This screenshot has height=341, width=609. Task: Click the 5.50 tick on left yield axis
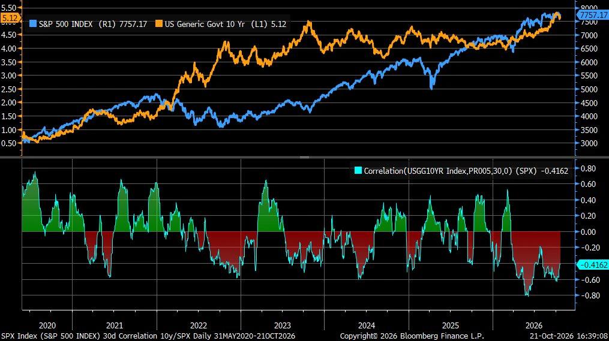coord(8,8)
